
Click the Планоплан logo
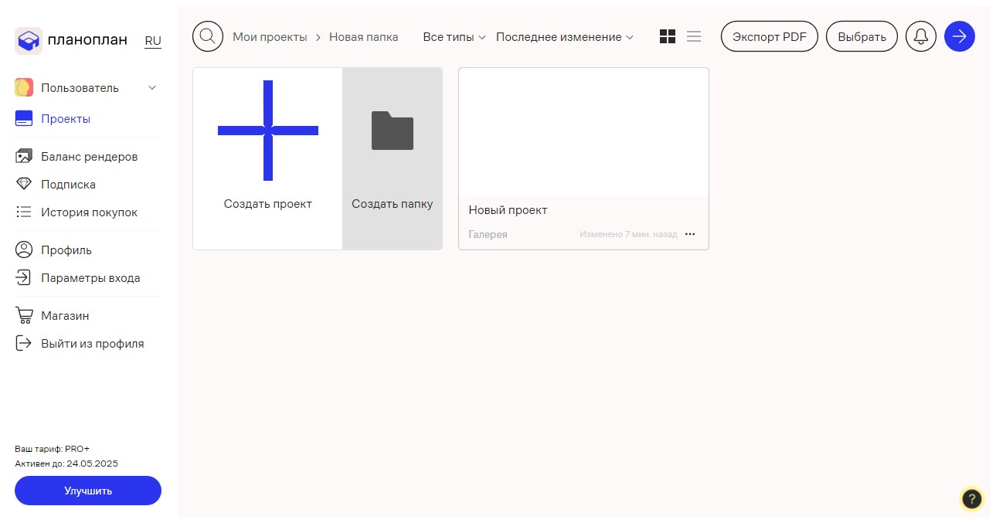(x=70, y=39)
